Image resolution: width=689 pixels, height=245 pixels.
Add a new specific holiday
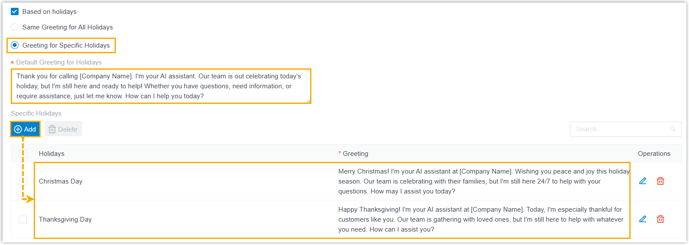pos(25,129)
